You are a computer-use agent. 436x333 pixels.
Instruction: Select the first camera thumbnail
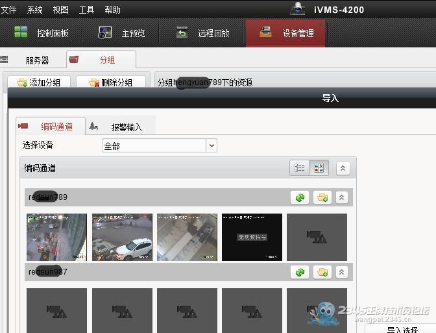tap(56, 237)
